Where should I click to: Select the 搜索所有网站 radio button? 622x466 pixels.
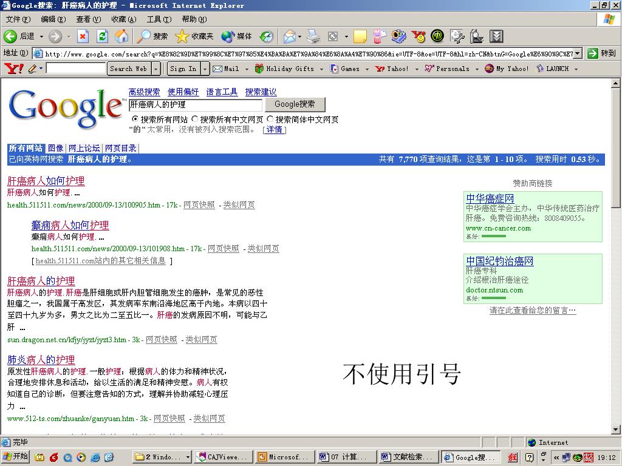pyautogui.click(x=135, y=119)
